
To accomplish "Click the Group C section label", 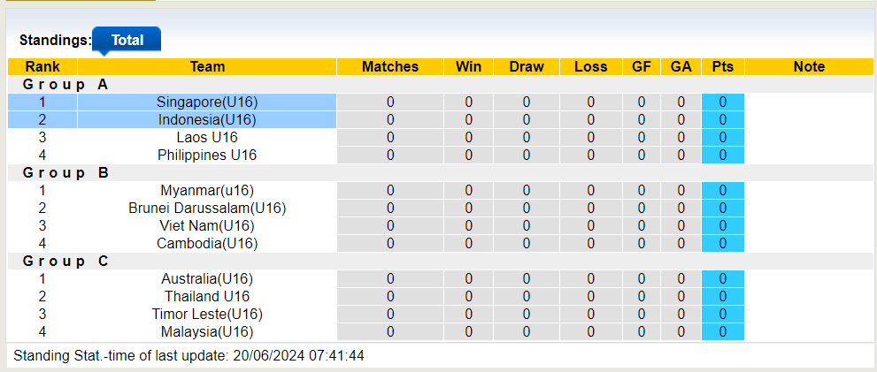I will click(x=65, y=262).
